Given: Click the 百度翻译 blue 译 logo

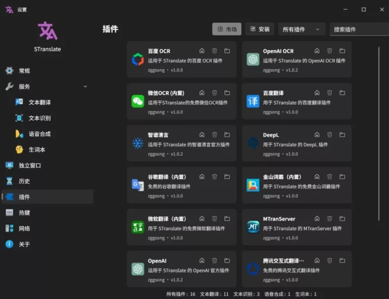Looking at the screenshot, I should (x=253, y=101).
